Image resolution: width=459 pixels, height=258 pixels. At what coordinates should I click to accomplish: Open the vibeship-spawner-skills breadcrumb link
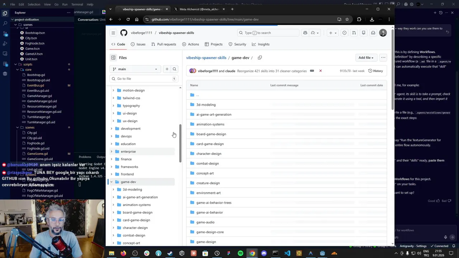click(x=206, y=58)
